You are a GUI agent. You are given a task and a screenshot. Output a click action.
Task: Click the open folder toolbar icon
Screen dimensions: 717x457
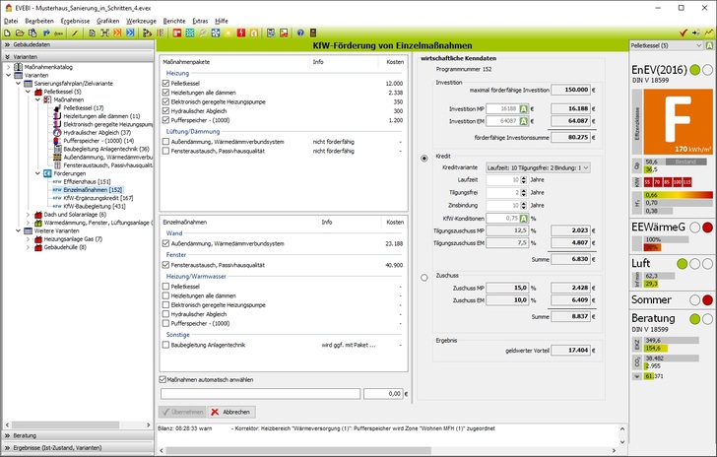coord(20,33)
